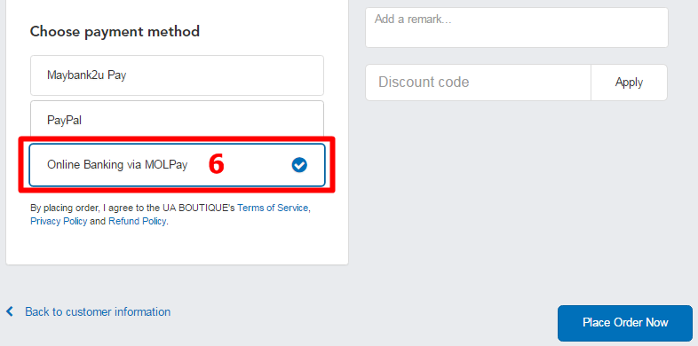Click the red highlight box border
The height and width of the screenshot is (346, 698).
(177, 138)
